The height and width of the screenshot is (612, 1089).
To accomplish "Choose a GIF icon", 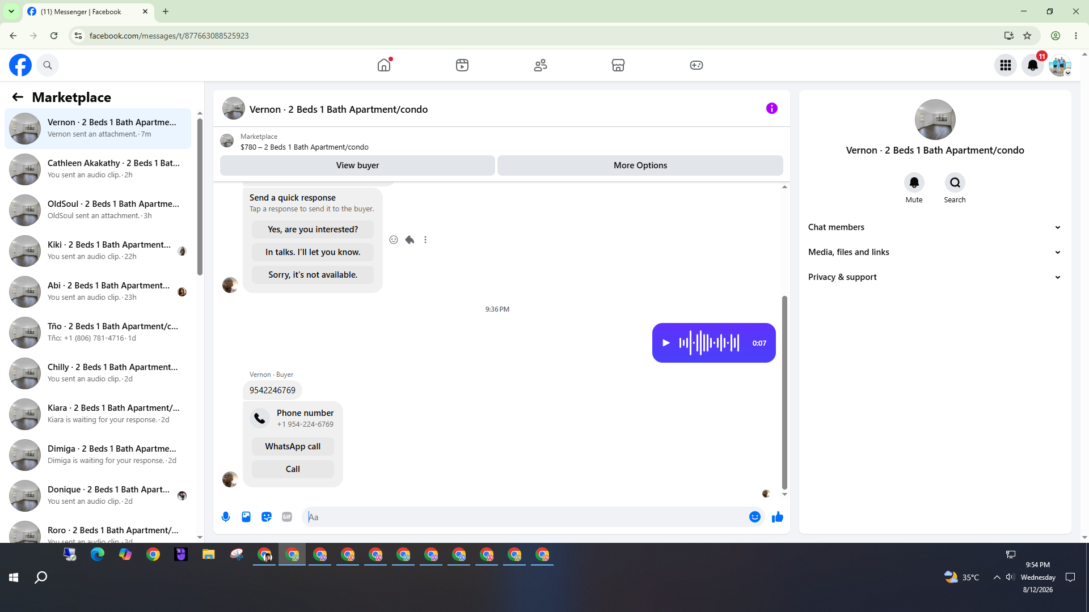I will tap(287, 517).
